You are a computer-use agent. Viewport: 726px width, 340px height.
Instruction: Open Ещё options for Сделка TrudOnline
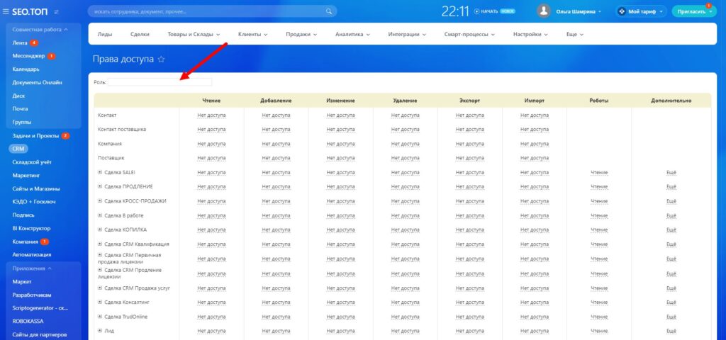tap(671, 317)
